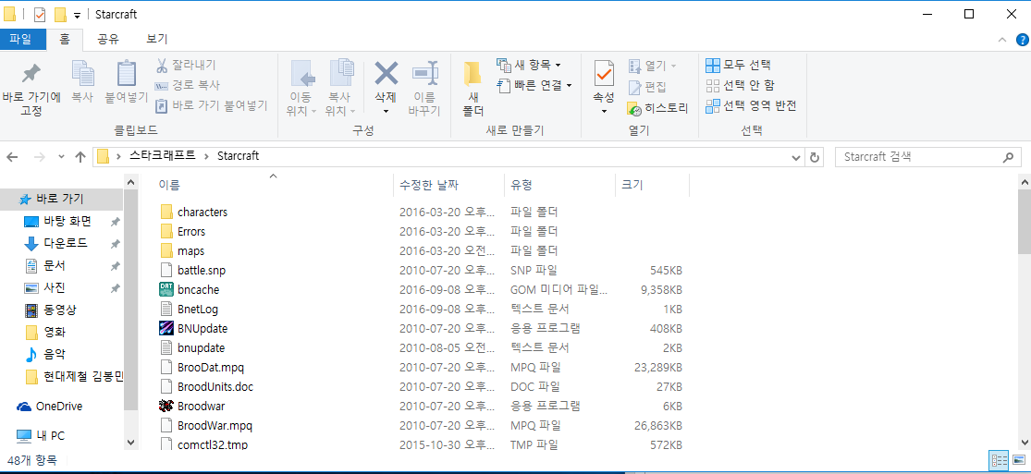Go back with the Back arrow
The height and width of the screenshot is (474, 1031).
click(13, 157)
